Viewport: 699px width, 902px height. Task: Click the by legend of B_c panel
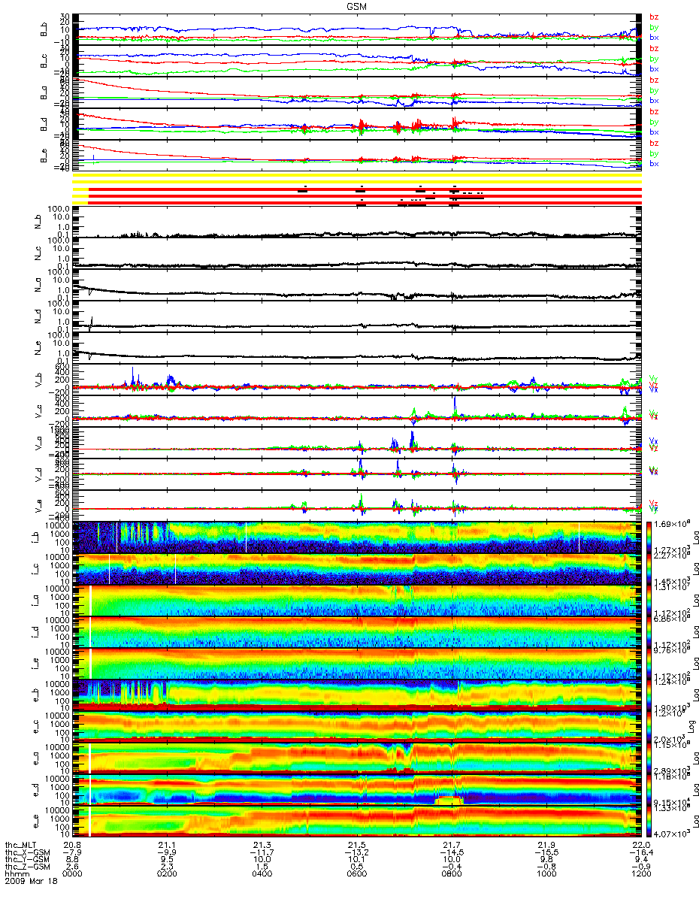tap(654, 59)
